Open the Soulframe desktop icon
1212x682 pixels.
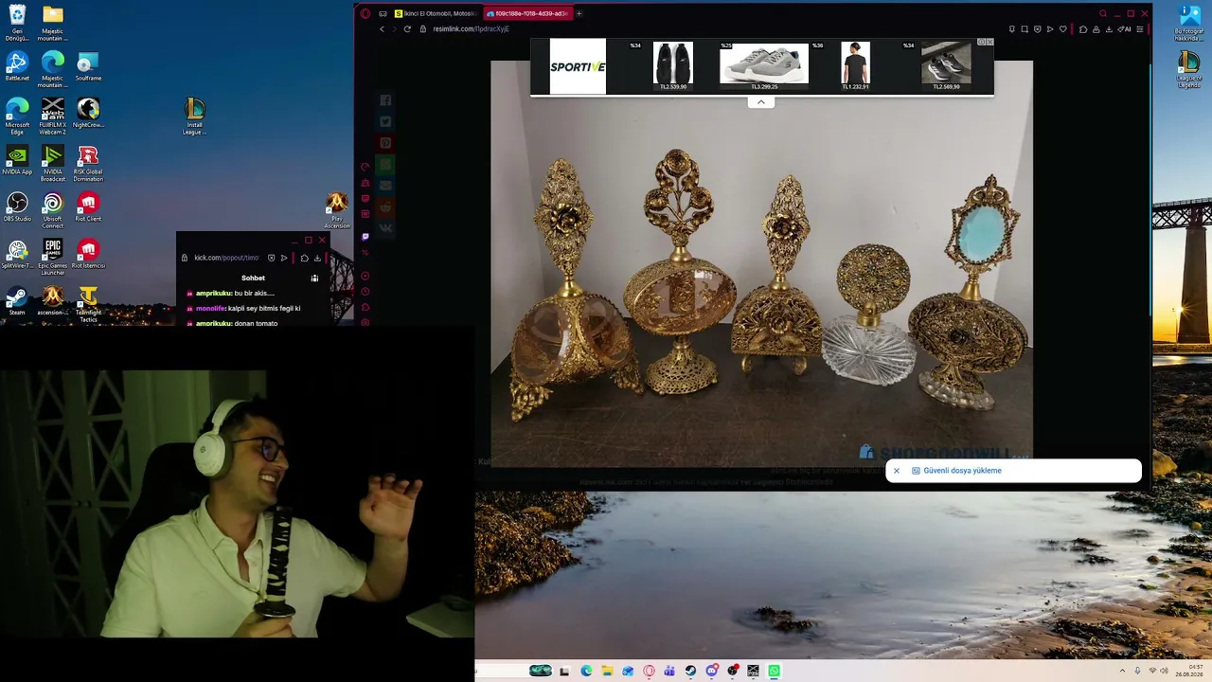point(88,66)
